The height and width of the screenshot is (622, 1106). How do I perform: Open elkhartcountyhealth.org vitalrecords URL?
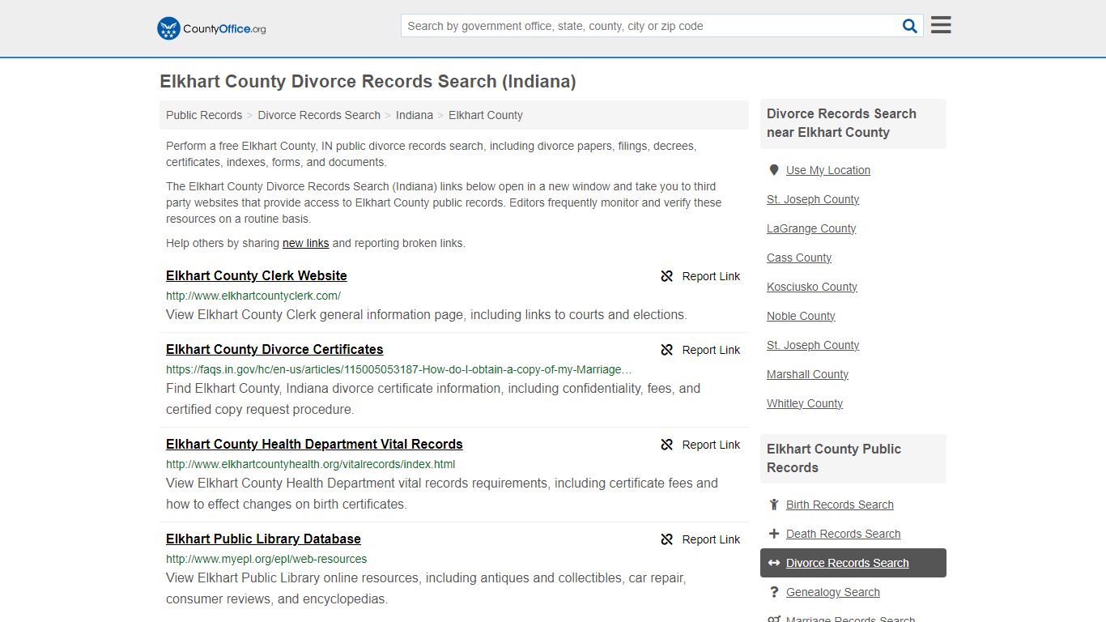click(311, 464)
